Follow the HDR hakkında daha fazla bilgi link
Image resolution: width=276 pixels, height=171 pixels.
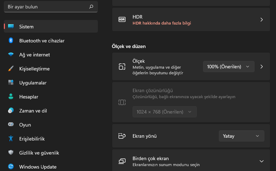tap(162, 23)
